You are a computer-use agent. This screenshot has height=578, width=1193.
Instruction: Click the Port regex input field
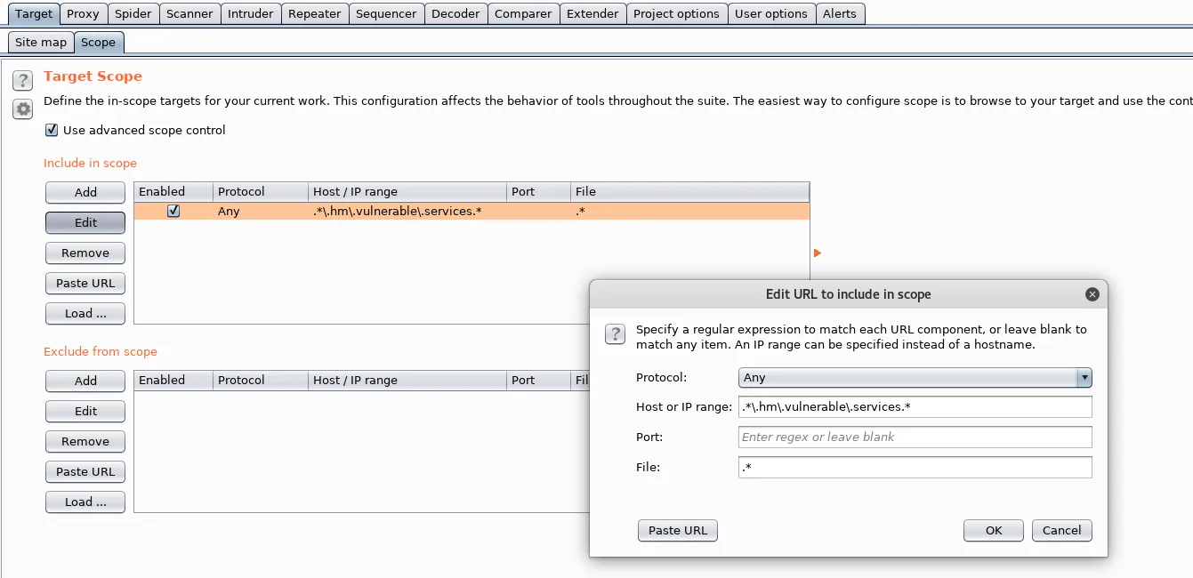point(915,438)
